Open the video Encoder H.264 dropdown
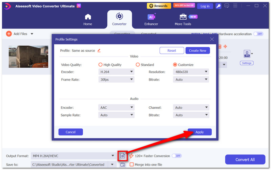 [116, 72]
